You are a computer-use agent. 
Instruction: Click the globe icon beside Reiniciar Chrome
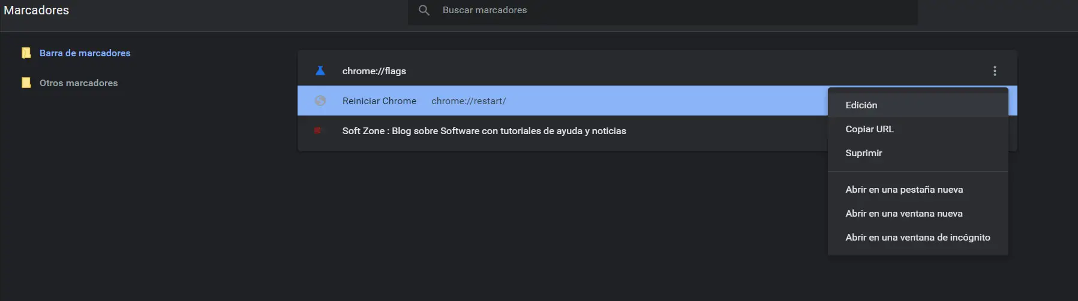pyautogui.click(x=320, y=101)
